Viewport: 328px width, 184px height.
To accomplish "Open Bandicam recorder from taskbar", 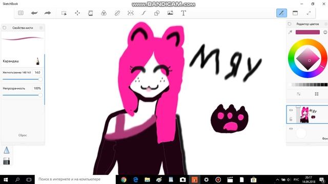I will click(218, 179).
